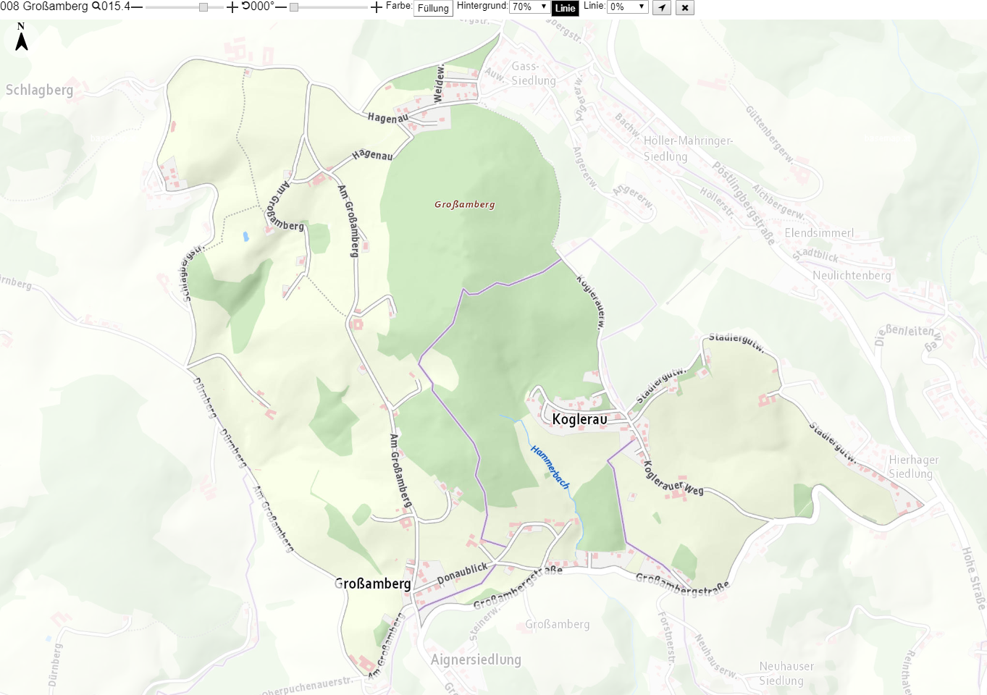Screen dimensions: 987x695
Task: Increase zoom with the plus icon
Action: pyautogui.click(x=232, y=7)
